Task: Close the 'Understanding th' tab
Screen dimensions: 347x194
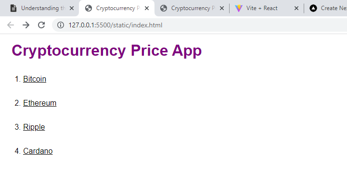Action: coord(72,8)
